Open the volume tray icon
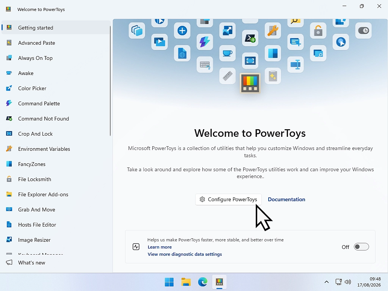This screenshot has width=388, height=291. 348,282
